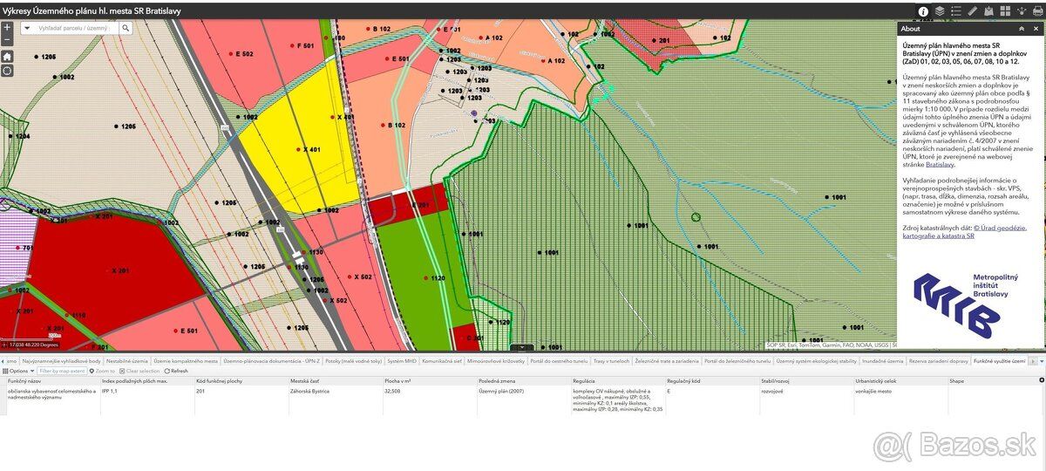This screenshot has width=1046, height=471.
Task: Switch to Inundačné územia tab
Action: point(883,360)
